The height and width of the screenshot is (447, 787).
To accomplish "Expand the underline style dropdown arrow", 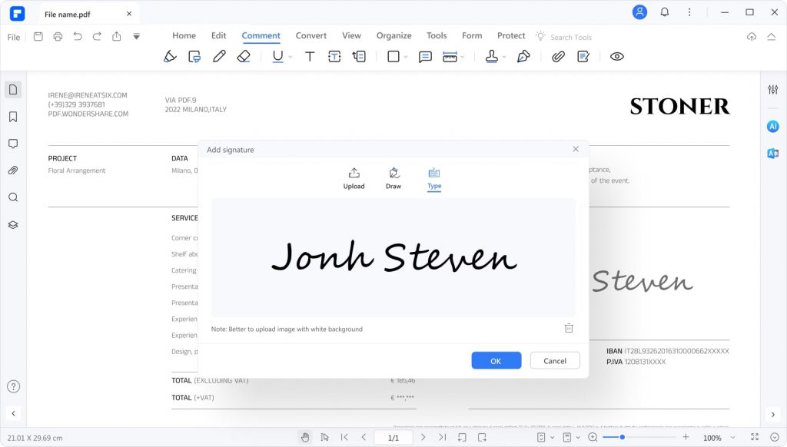I will click(x=291, y=57).
